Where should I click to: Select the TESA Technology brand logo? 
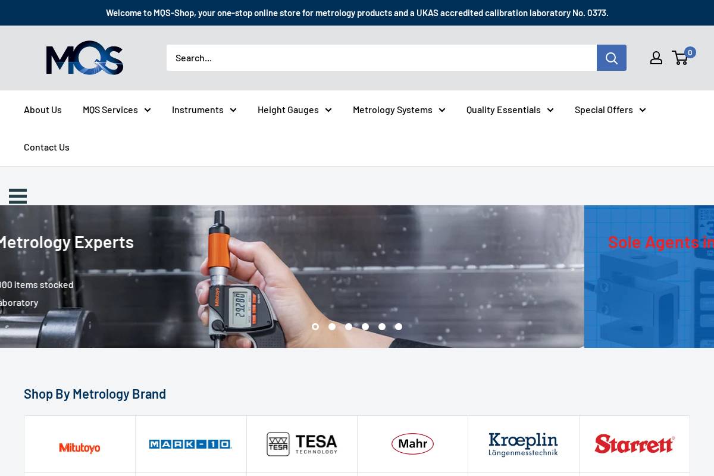302,444
